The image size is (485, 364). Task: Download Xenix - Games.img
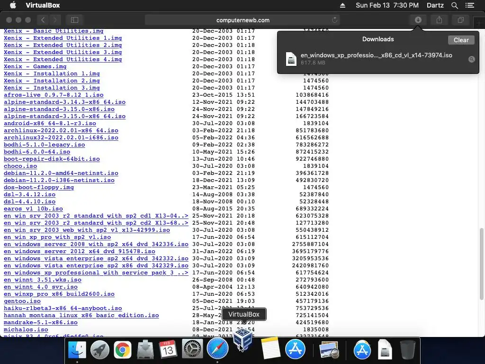tap(35, 66)
